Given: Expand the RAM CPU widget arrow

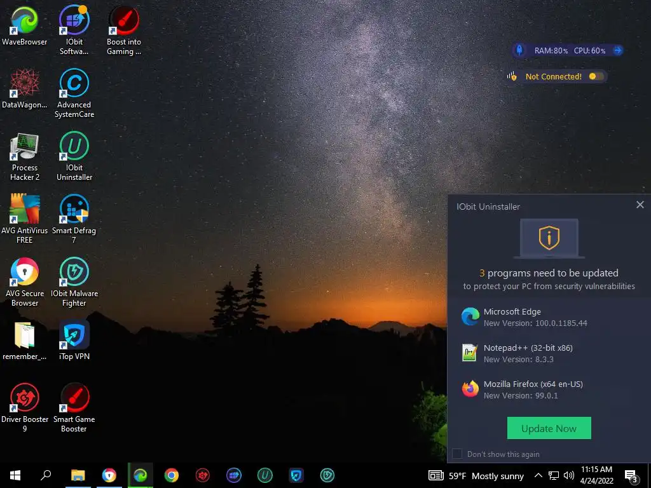Looking at the screenshot, I should (x=618, y=51).
